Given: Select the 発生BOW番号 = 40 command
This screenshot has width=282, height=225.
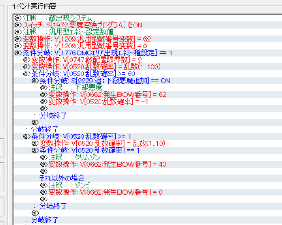Looking at the screenshot, I should [107, 164].
